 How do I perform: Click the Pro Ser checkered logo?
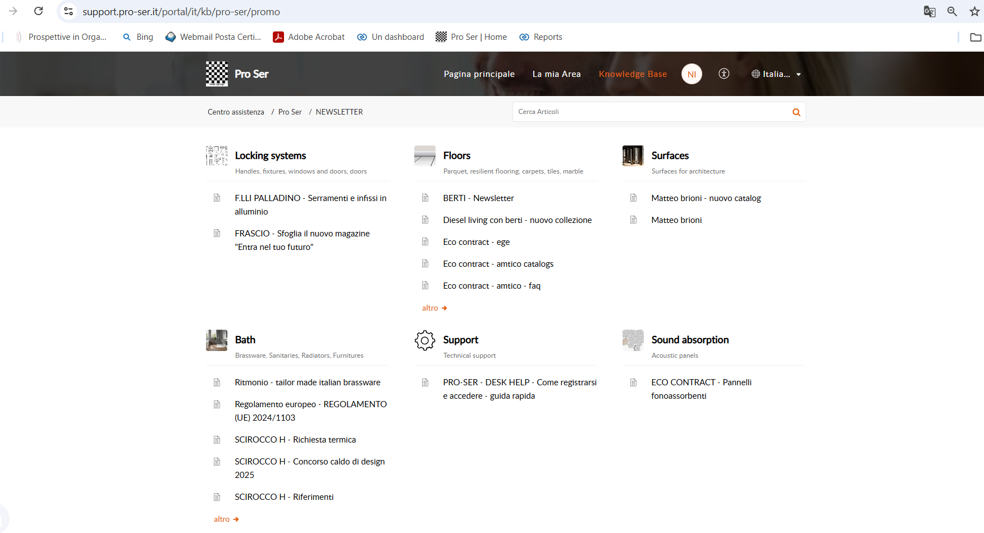click(217, 74)
